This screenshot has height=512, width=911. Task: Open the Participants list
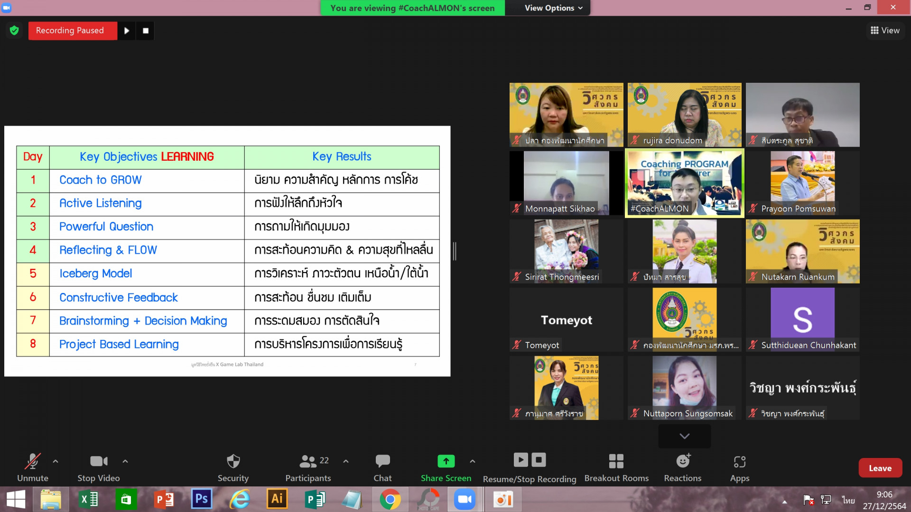(308, 467)
